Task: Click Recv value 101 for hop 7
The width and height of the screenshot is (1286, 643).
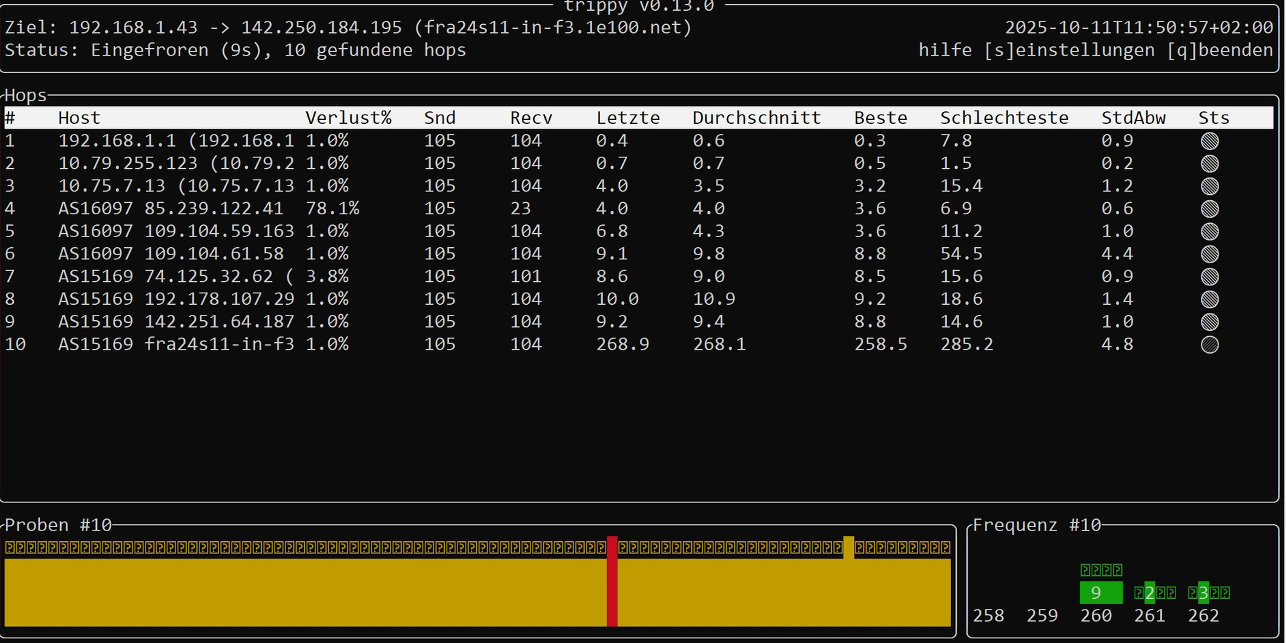Action: (526, 277)
